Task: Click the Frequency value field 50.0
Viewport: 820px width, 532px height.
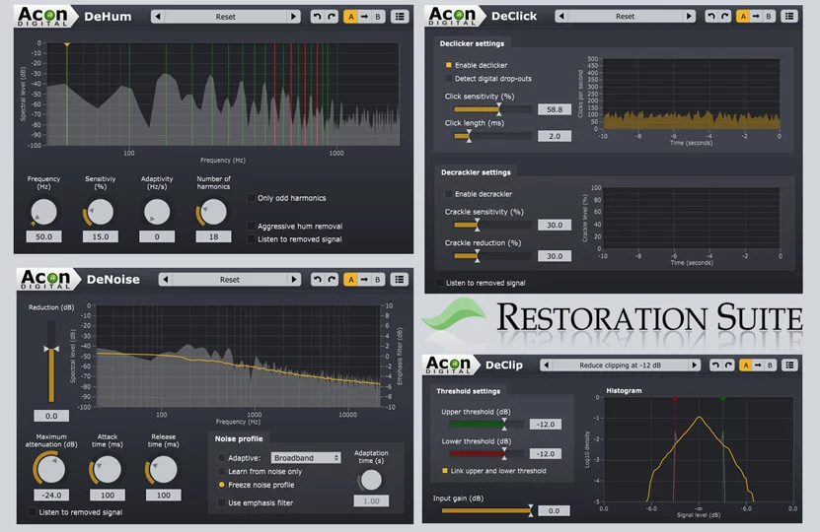Action: coord(44,236)
